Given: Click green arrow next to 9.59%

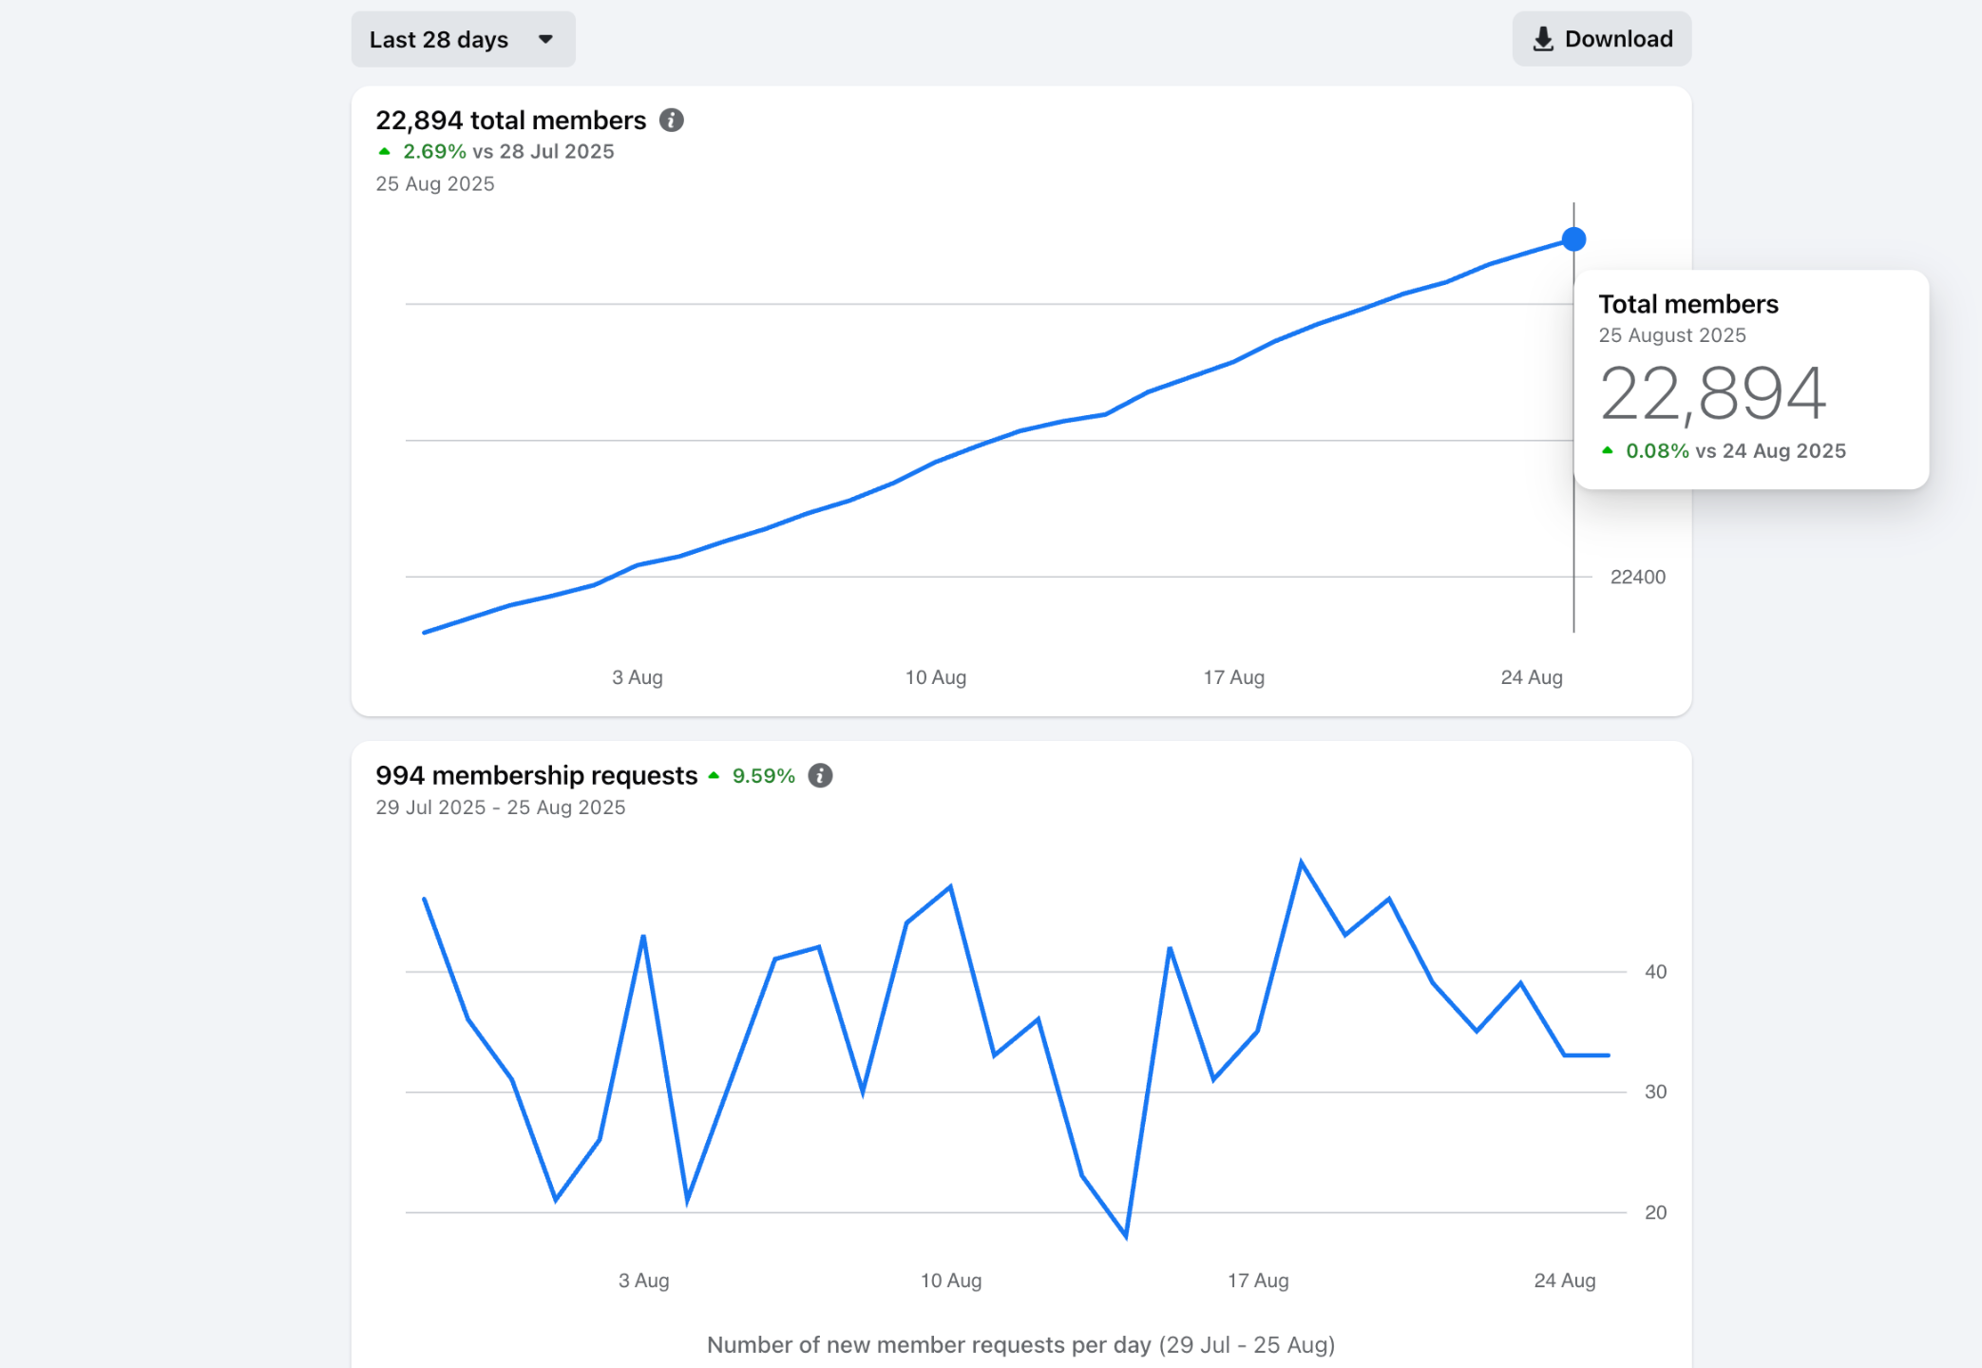Looking at the screenshot, I should coord(714,776).
